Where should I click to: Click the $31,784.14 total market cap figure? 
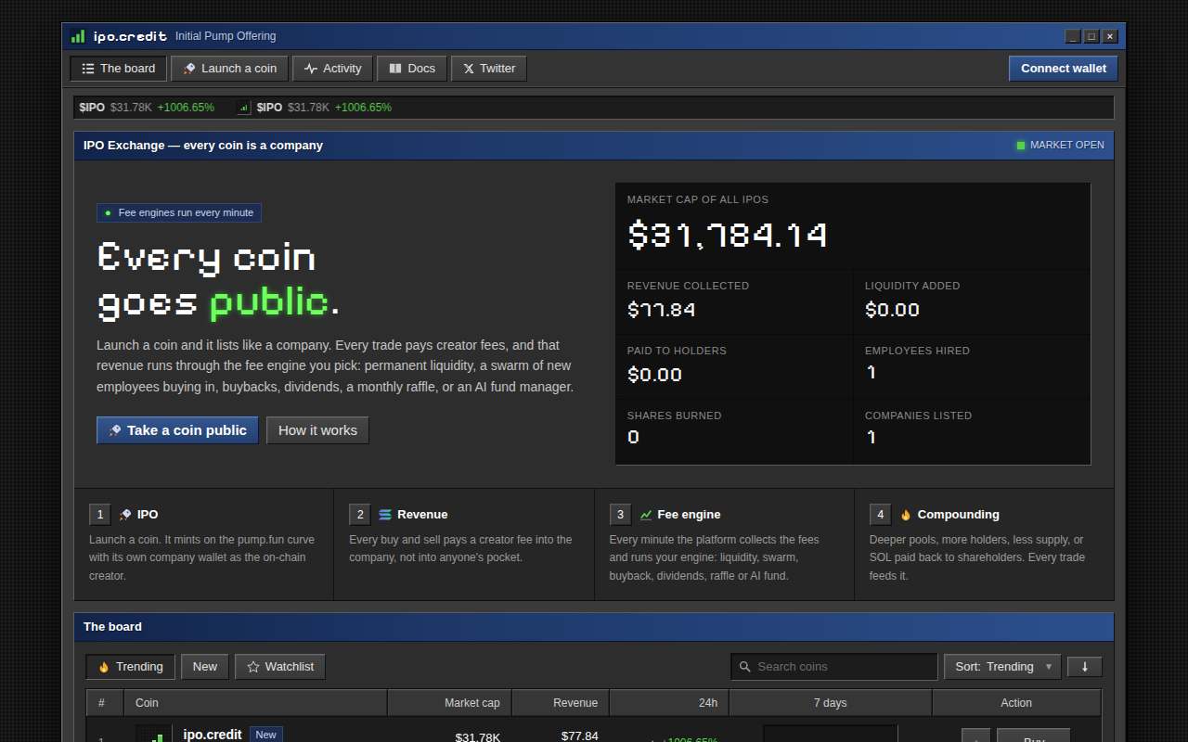click(727, 235)
